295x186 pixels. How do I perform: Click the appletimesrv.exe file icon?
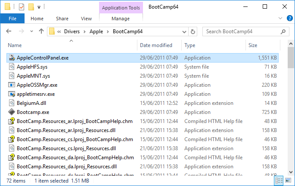[x=12, y=94]
